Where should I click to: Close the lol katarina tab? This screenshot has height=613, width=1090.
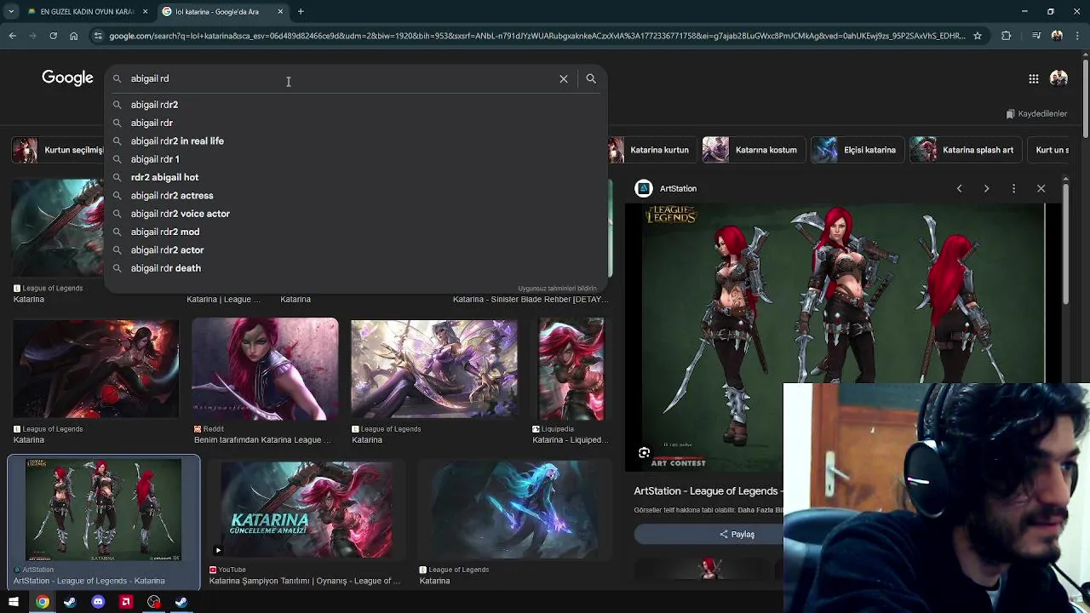(280, 12)
